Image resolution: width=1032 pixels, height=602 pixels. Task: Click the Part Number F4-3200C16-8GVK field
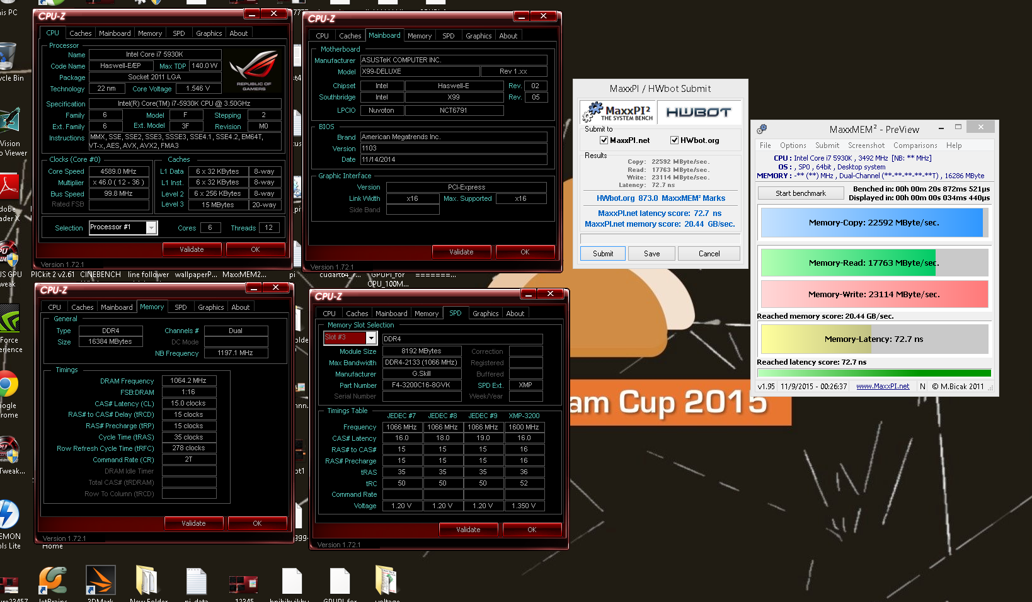421,385
